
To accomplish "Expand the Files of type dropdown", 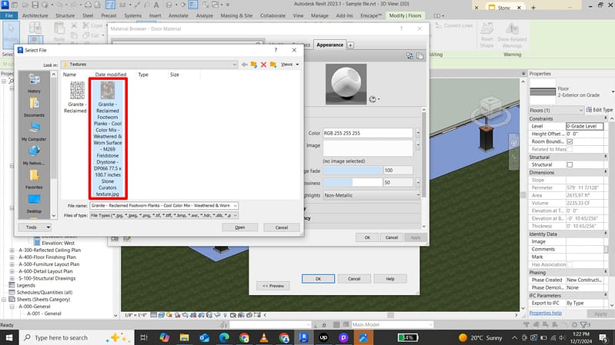I will pyautogui.click(x=235, y=216).
